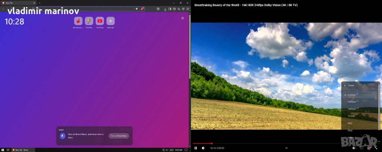Open the FilmFan shortcut tile
The height and width of the screenshot is (152, 382).
pyautogui.click(x=89, y=21)
